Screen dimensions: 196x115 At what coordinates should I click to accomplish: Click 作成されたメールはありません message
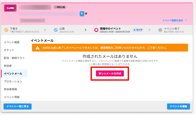(x=110, y=56)
